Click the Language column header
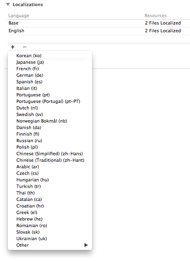190x261 pixels. click(19, 16)
